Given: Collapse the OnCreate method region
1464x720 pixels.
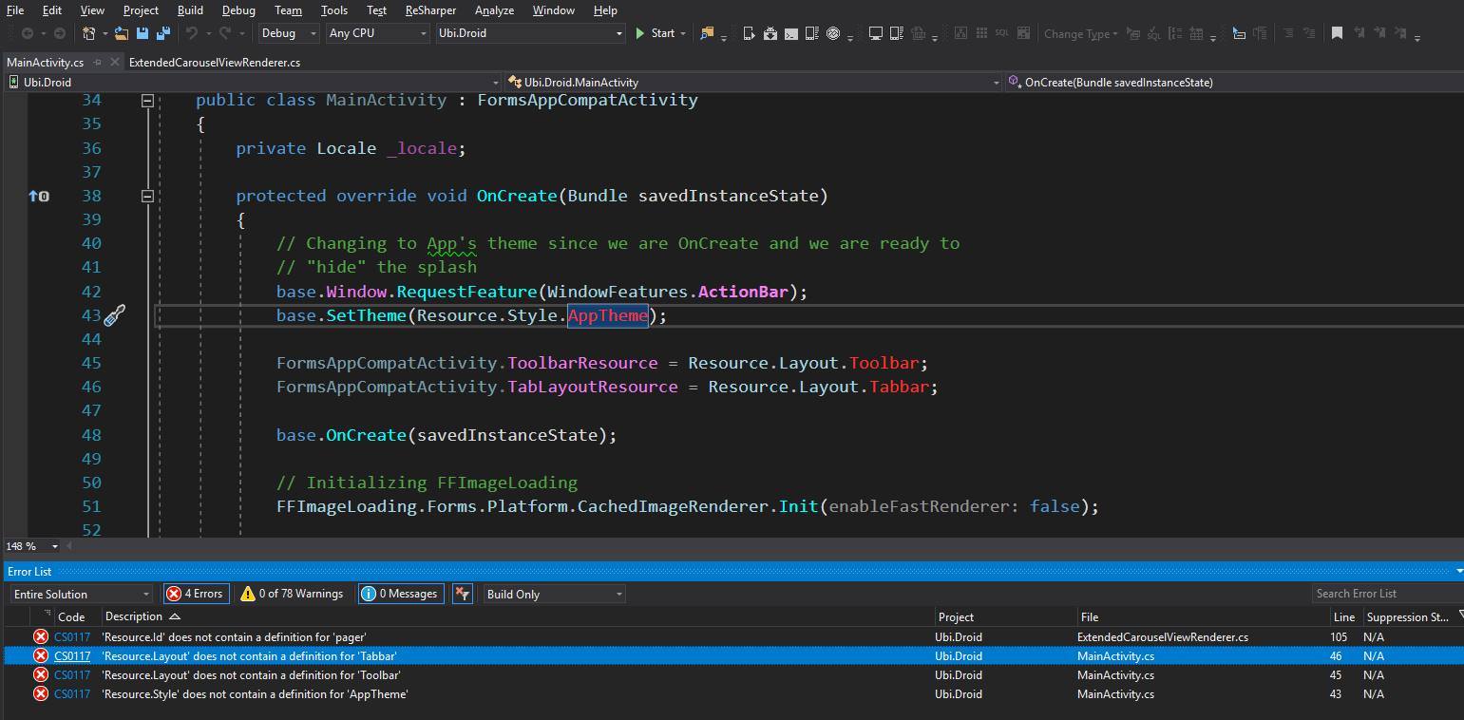Looking at the screenshot, I should tap(147, 196).
